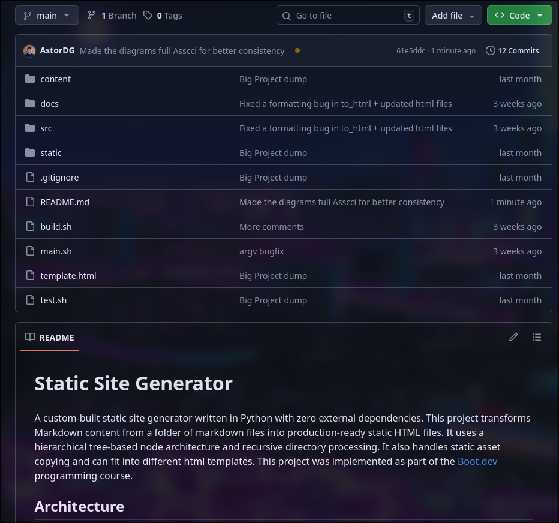Click the book icon next to README

(29, 337)
